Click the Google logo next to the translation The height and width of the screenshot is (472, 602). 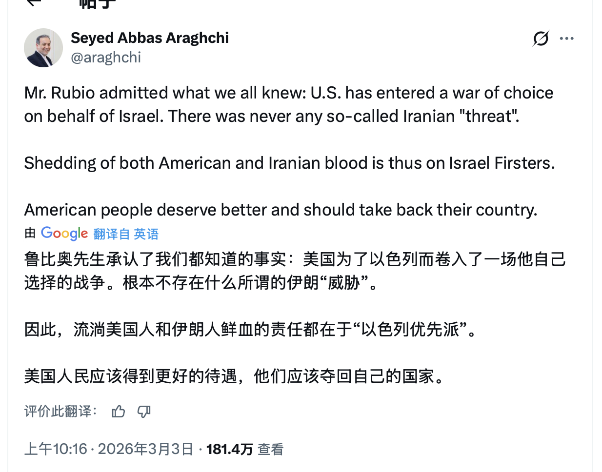tap(64, 233)
